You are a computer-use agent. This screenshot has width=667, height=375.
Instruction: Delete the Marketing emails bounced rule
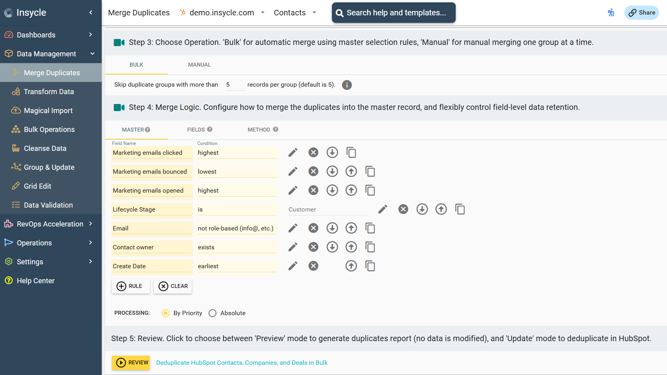click(x=313, y=171)
